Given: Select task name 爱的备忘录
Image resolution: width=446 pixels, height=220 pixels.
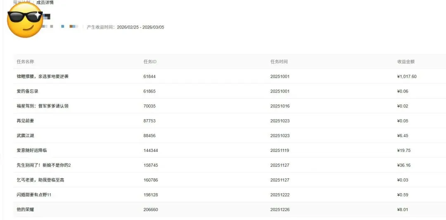Looking at the screenshot, I should pyautogui.click(x=28, y=91).
